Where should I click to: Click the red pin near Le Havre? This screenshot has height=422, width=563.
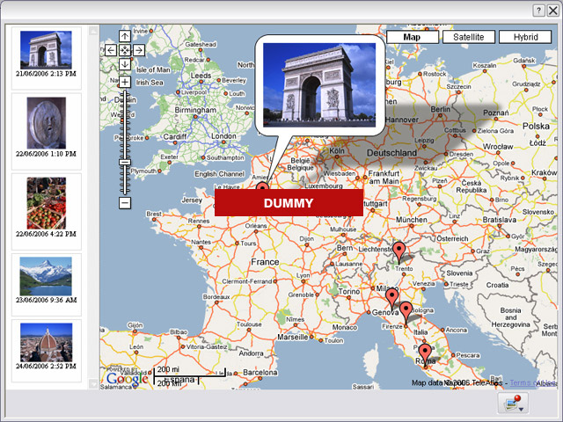(262, 186)
